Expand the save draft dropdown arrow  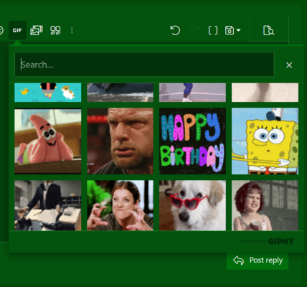tap(238, 30)
